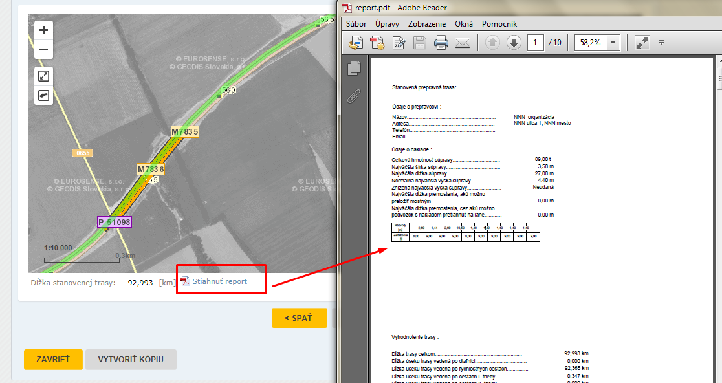The image size is (722, 383).
Task: Save the PDF with the floppy icon
Action: point(420,43)
